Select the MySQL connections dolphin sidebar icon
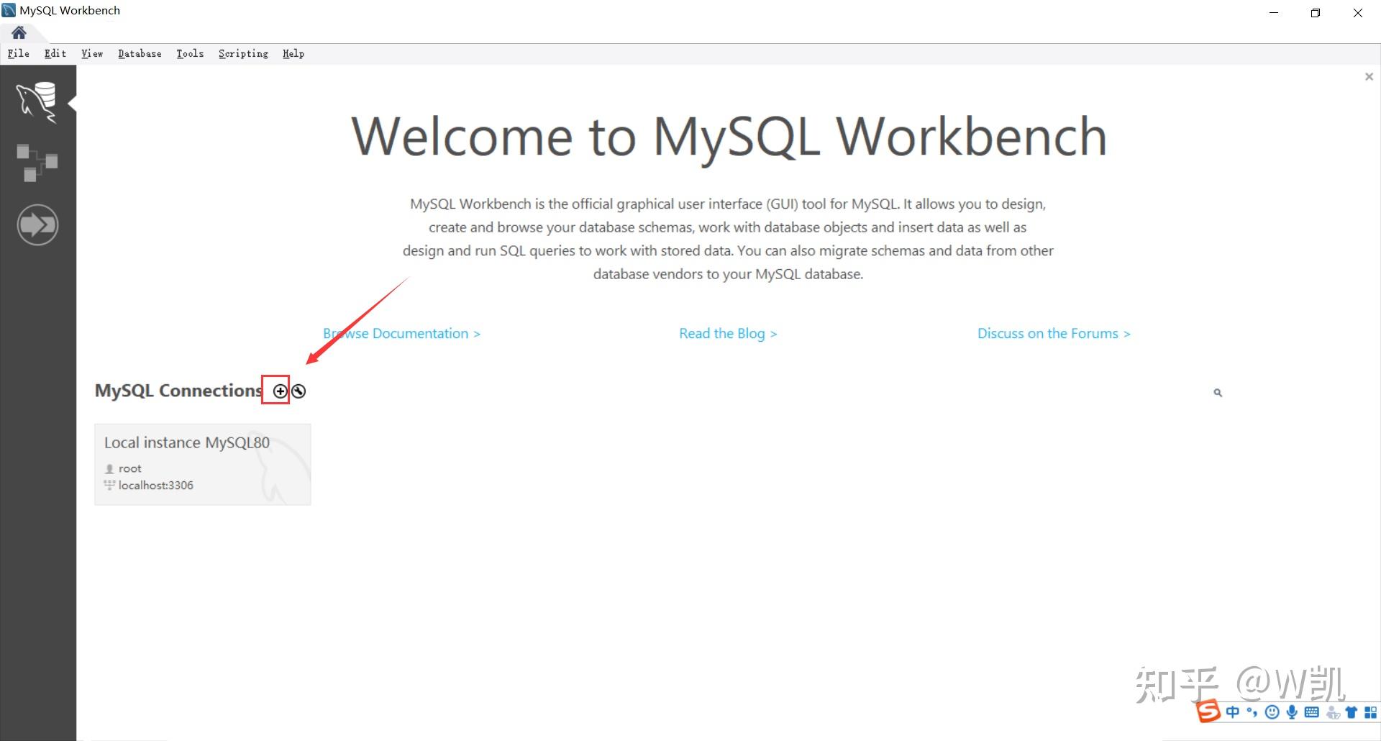 click(37, 101)
